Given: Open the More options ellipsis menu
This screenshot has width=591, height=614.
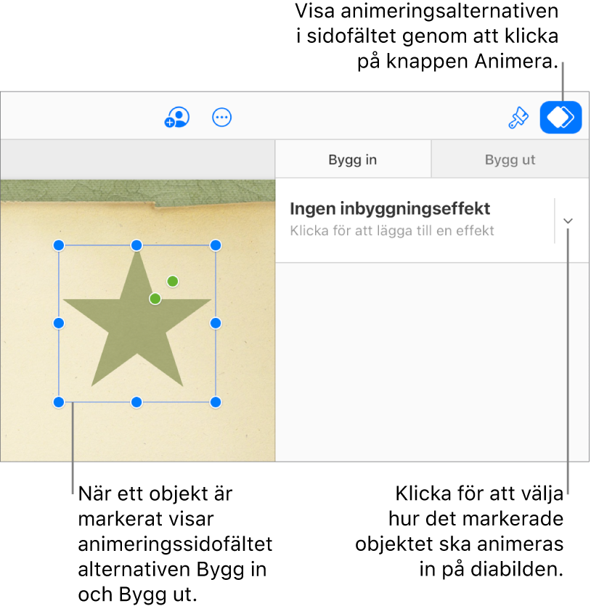Looking at the screenshot, I should 221,118.
